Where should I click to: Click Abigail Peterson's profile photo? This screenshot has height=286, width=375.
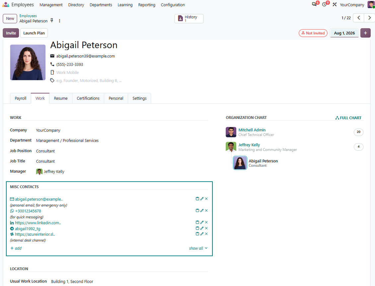[x=28, y=62]
